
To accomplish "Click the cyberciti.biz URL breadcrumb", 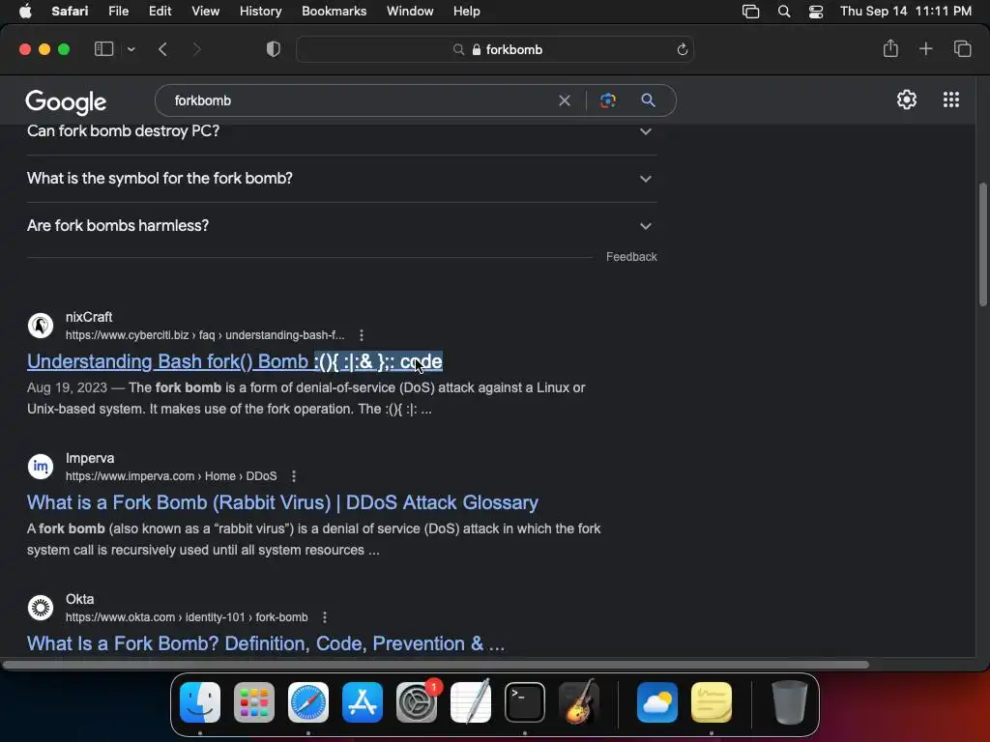I will pos(205,335).
